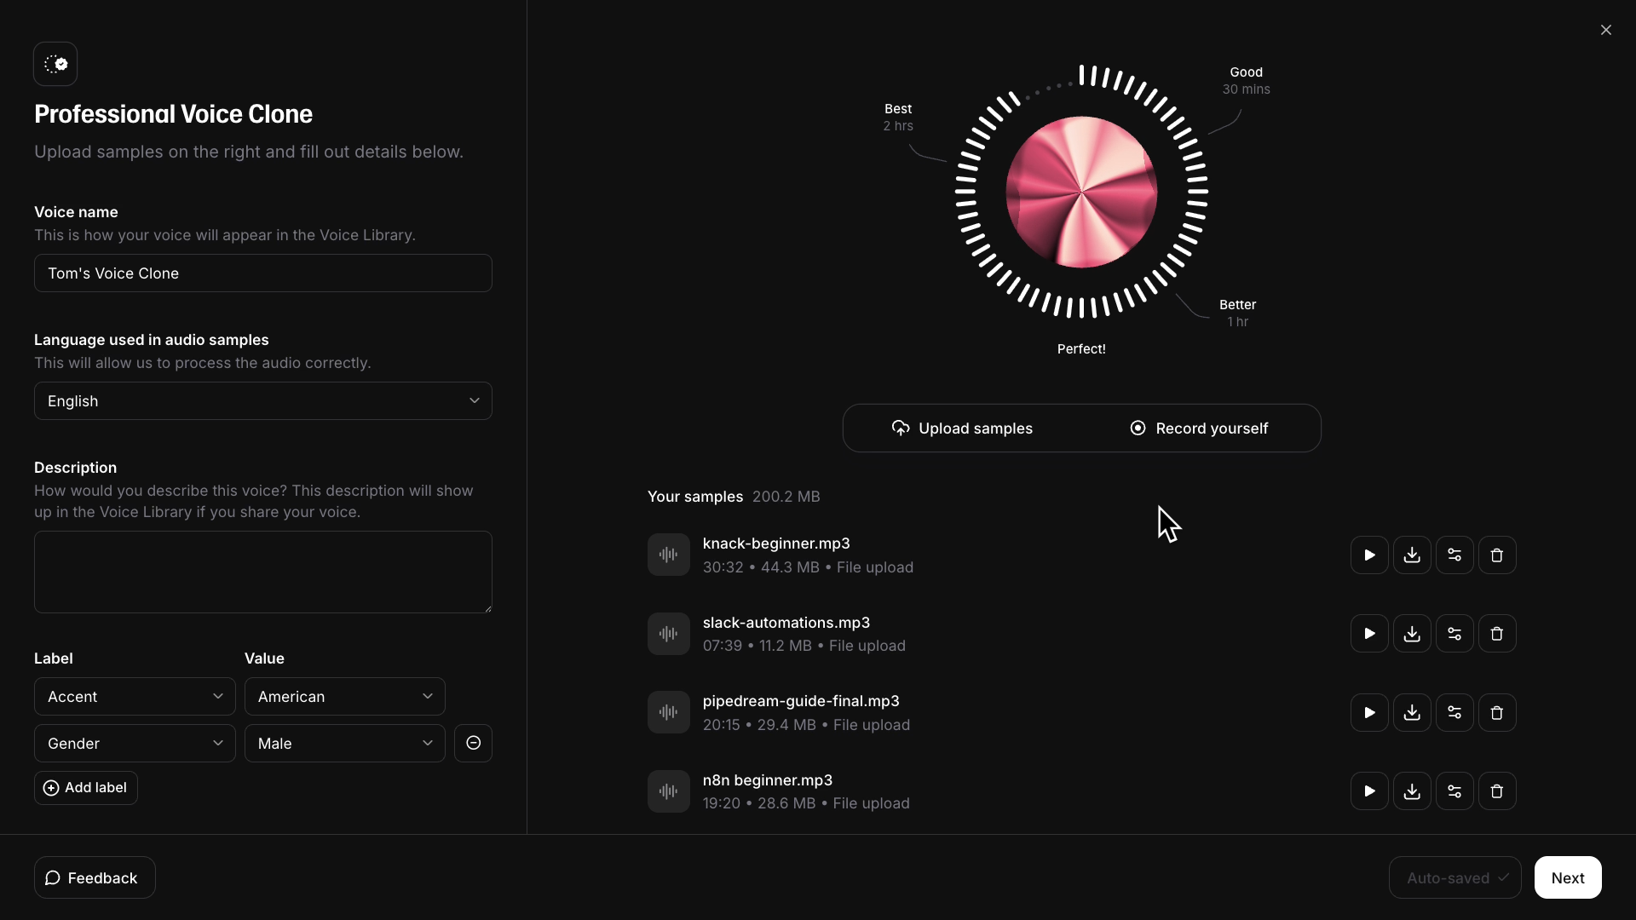This screenshot has height=920, width=1636.
Task: Switch to Record yourself option
Action: [x=1199, y=428]
